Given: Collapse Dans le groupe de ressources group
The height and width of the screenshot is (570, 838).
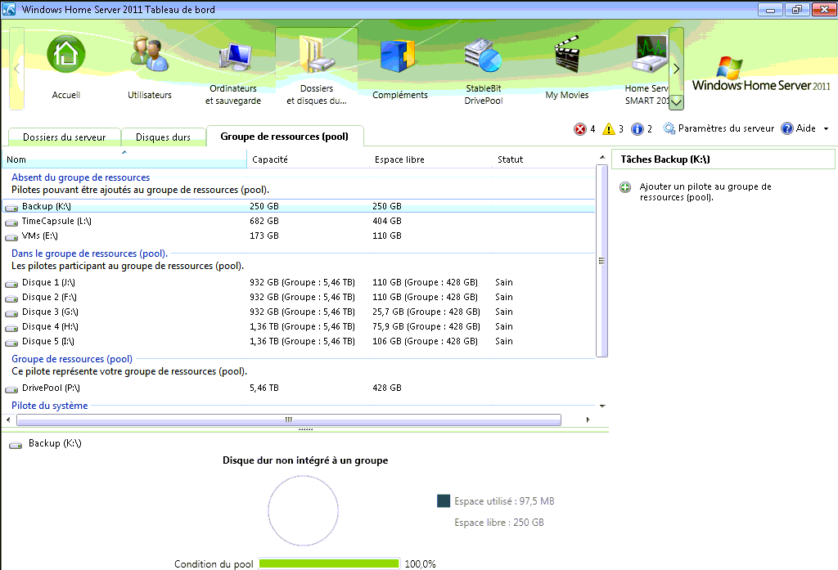Looking at the screenshot, I should pos(89,254).
